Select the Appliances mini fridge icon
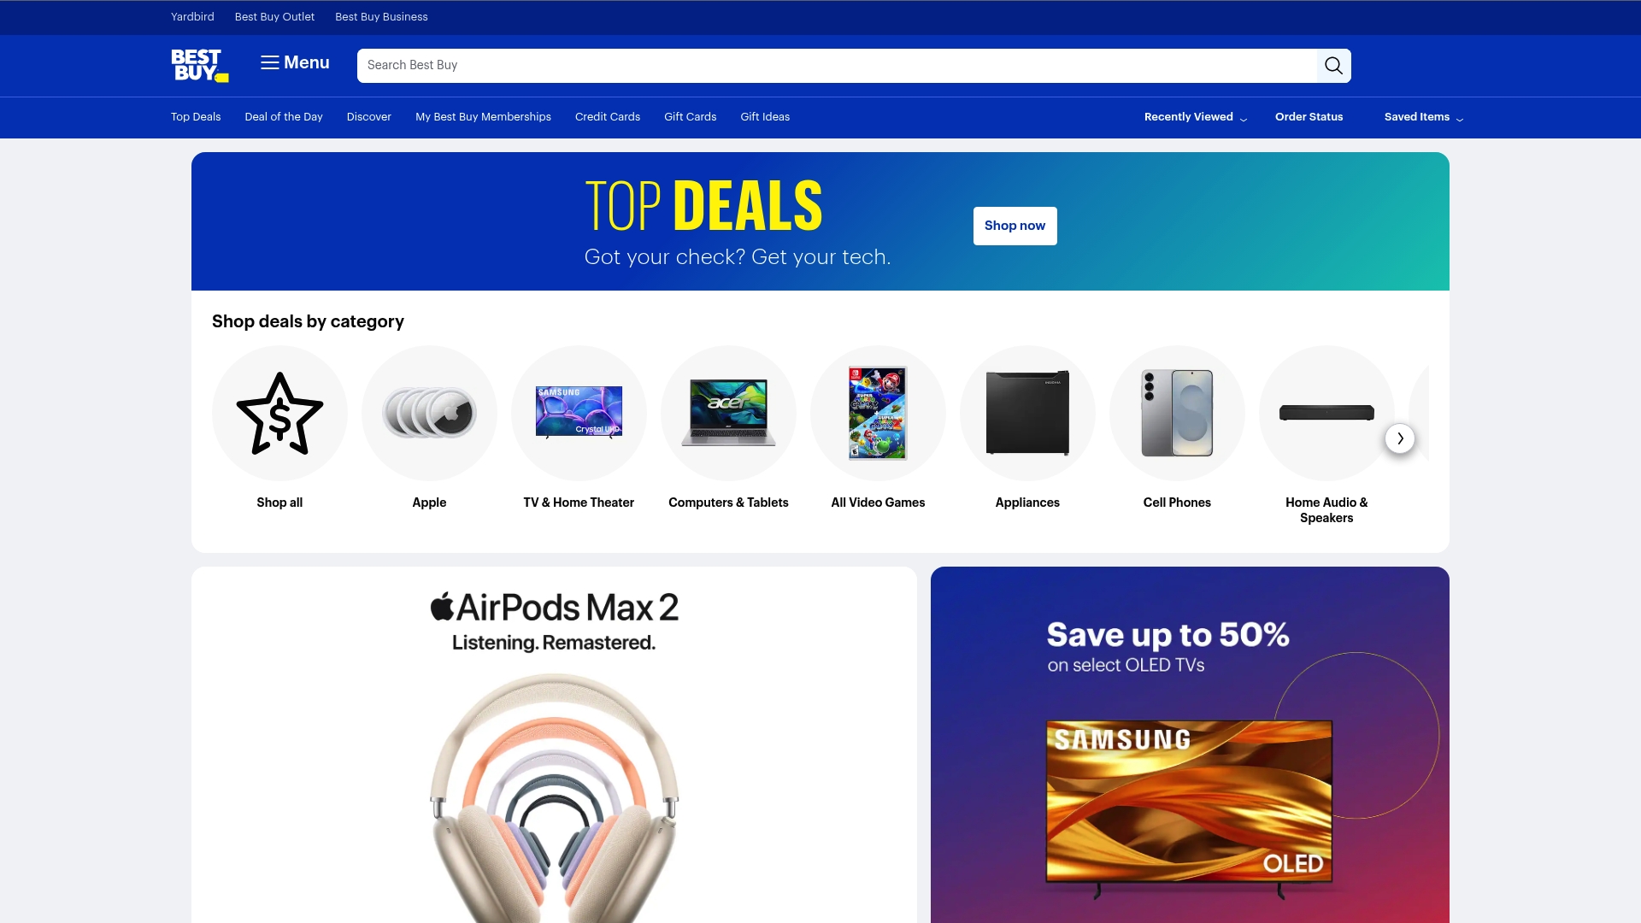This screenshot has width=1641, height=923. [1027, 414]
